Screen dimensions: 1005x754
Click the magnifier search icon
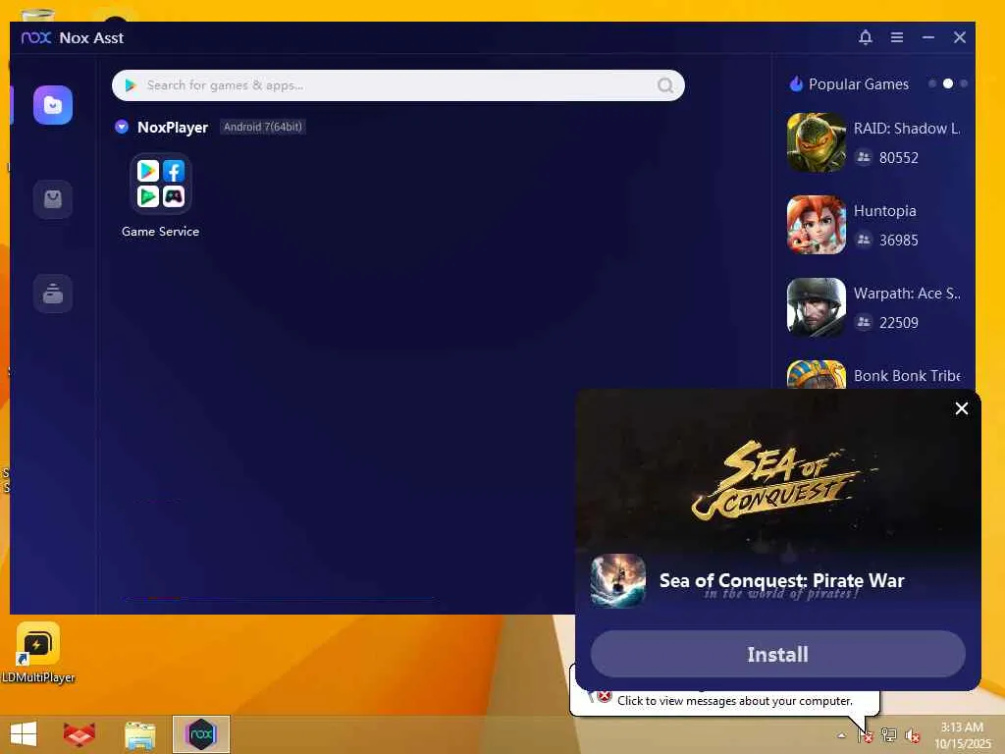coord(665,85)
